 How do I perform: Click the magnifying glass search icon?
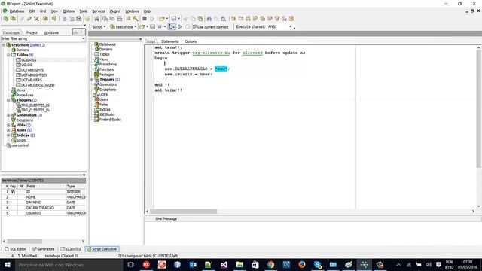tap(136, 18)
